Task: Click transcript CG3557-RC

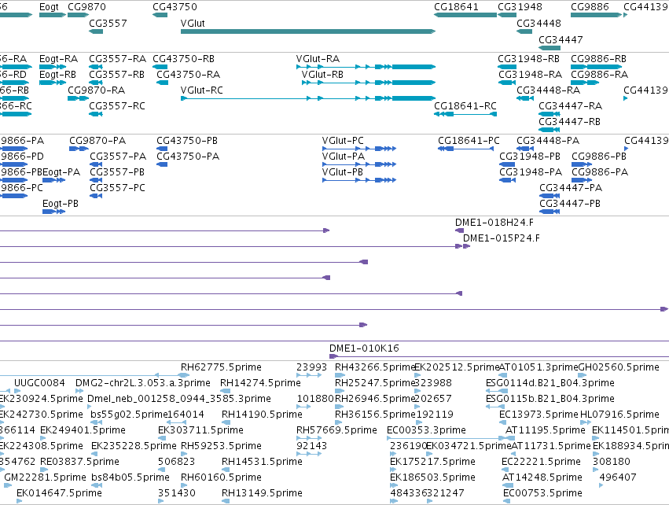Action: coord(96,114)
